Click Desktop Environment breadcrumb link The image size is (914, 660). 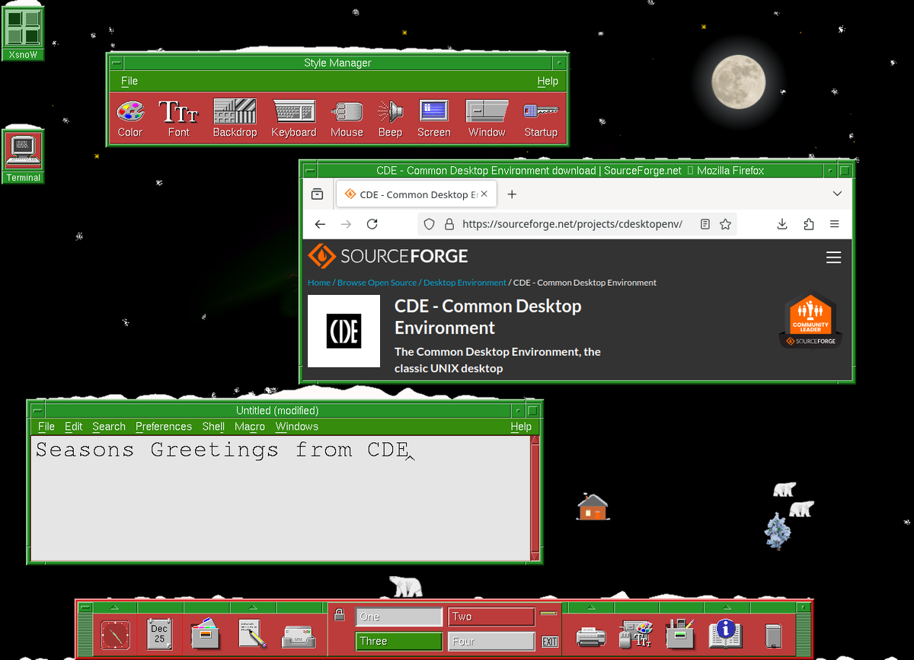[465, 283]
